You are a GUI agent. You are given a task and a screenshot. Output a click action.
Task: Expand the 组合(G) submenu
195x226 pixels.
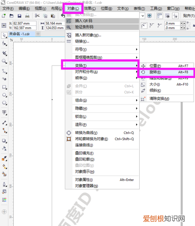102,100
